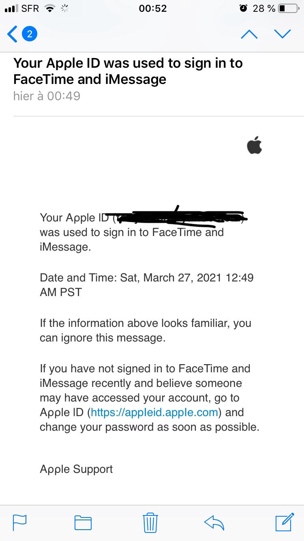This screenshot has width=304, height=541.
Task: Tap the unread count badge showing 2
Action: 30,34
